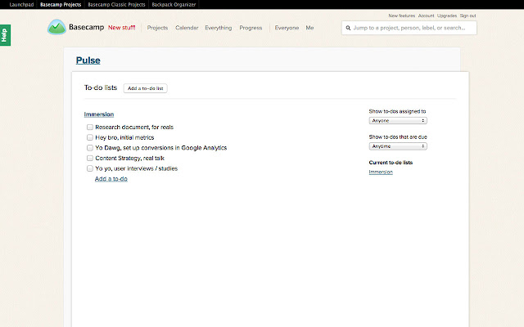
Task: Open Basecamp Classic Projects tab
Action: (x=116, y=5)
